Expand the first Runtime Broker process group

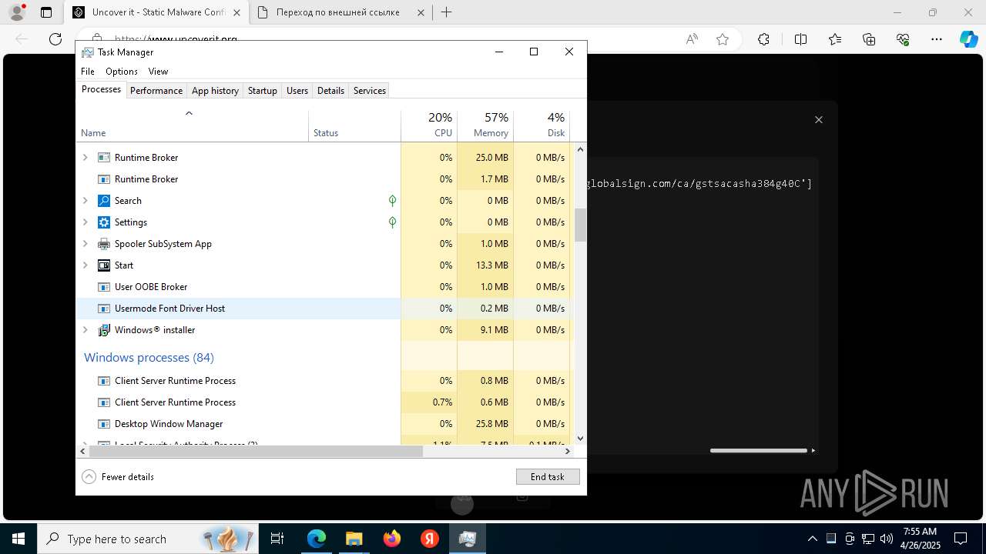[x=85, y=157]
